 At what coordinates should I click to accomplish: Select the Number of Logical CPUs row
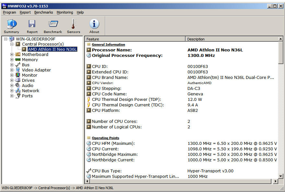pyautogui.click(x=181, y=127)
